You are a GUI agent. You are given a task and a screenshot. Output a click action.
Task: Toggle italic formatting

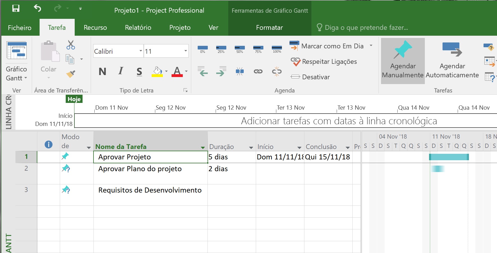tap(120, 72)
